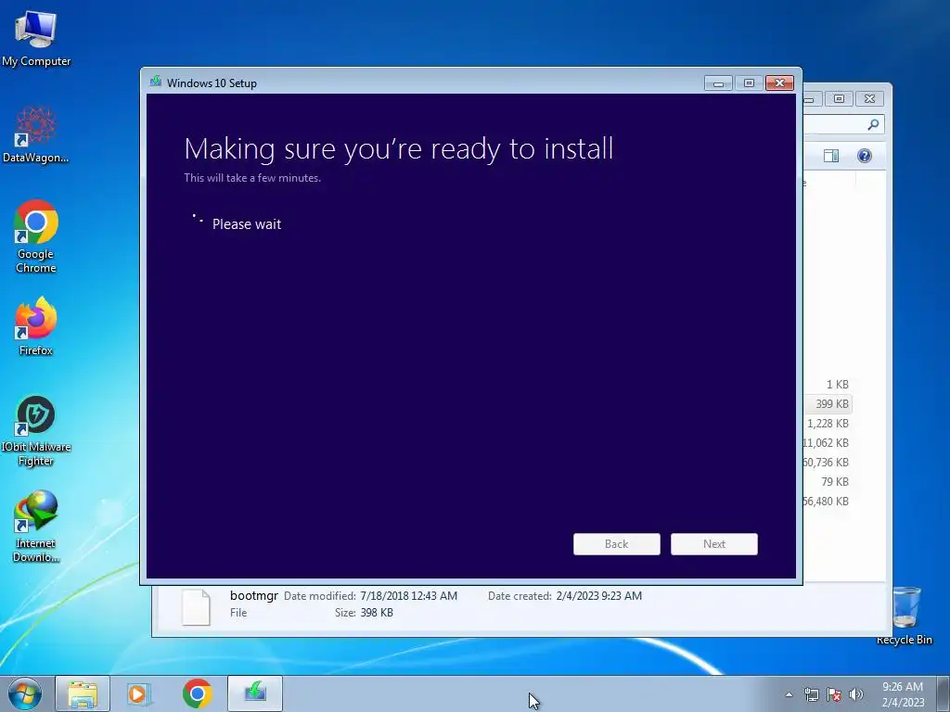This screenshot has height=712, width=950.
Task: Click the Back button in Setup
Action: (x=617, y=543)
